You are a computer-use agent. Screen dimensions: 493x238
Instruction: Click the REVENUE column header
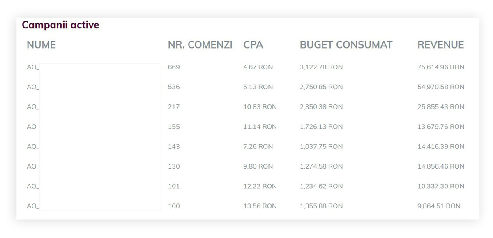tap(440, 45)
